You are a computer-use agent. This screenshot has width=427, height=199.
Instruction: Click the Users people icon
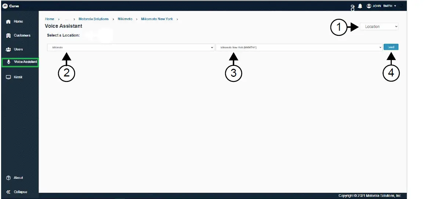coord(8,49)
